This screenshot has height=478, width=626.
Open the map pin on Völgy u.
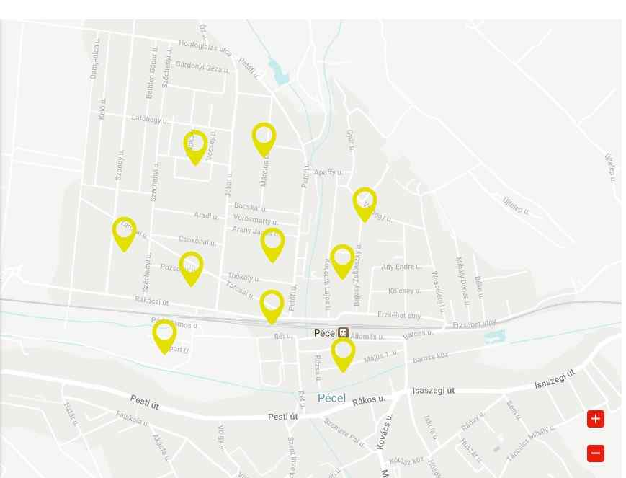pos(365,205)
